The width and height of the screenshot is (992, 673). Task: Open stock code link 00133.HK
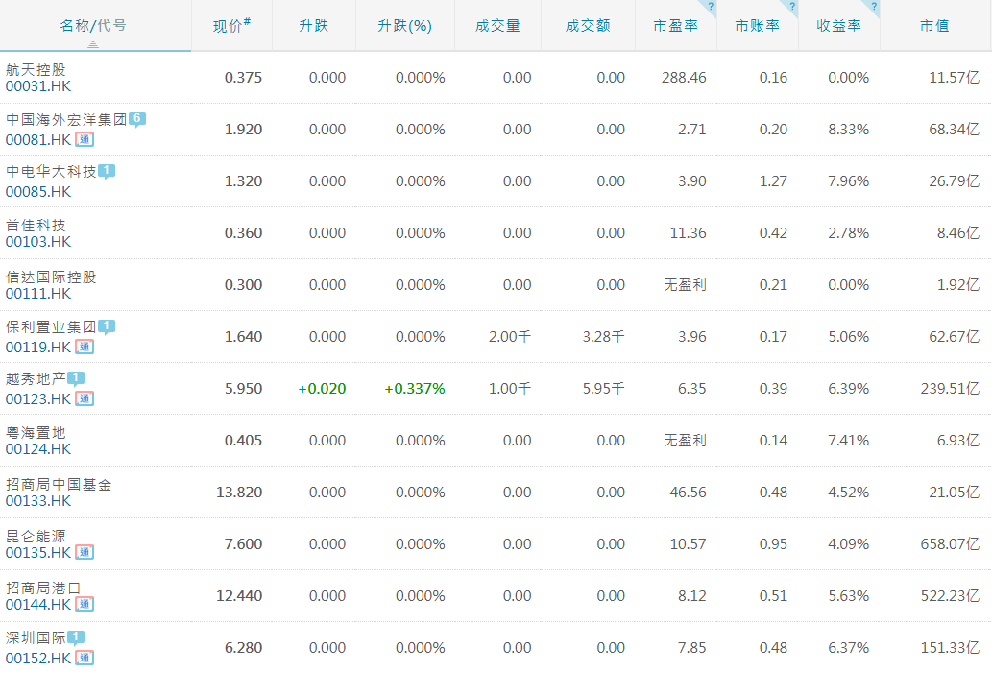38,501
